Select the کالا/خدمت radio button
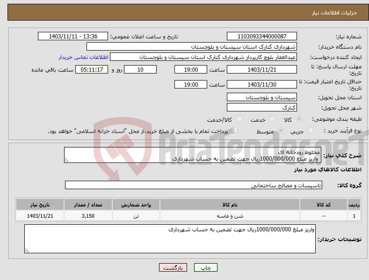 click(x=239, y=119)
